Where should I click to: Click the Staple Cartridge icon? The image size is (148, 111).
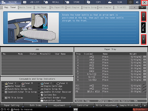(42, 86)
